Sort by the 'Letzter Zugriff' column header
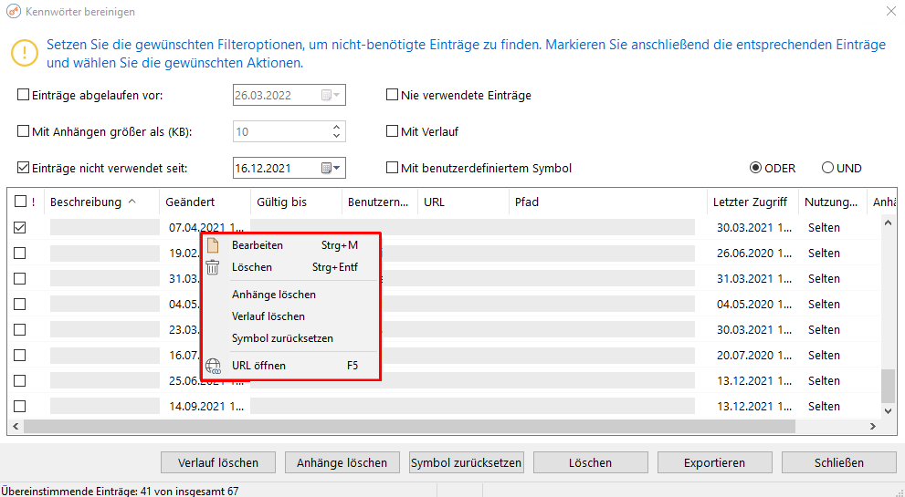 [752, 202]
